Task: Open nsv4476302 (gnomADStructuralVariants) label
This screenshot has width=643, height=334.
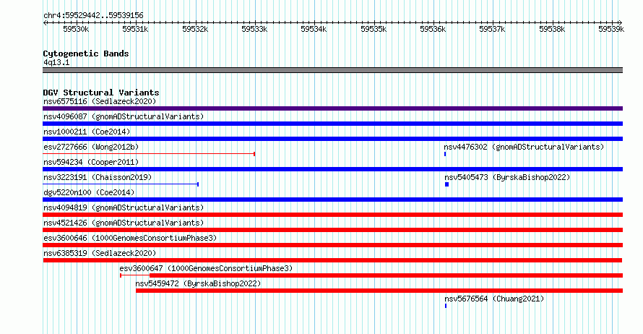Action: click(524, 147)
